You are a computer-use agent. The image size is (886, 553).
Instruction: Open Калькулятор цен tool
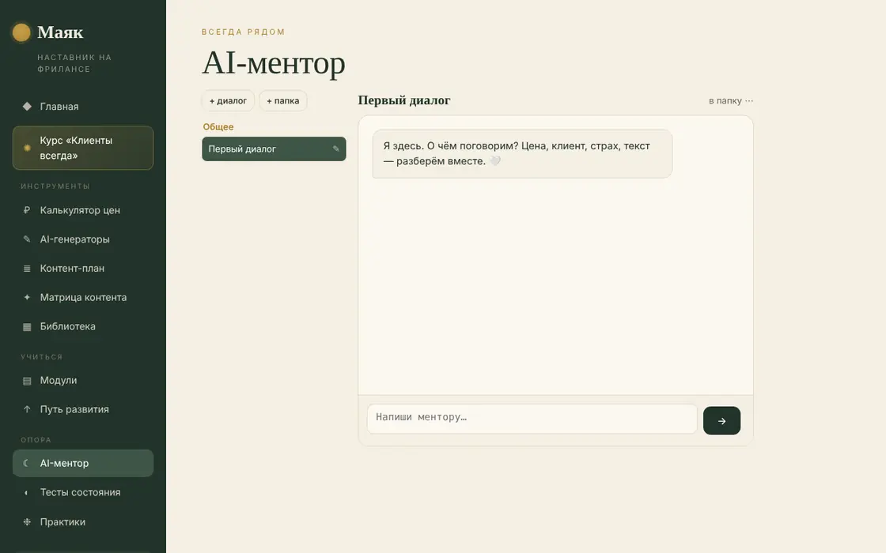[83, 210]
